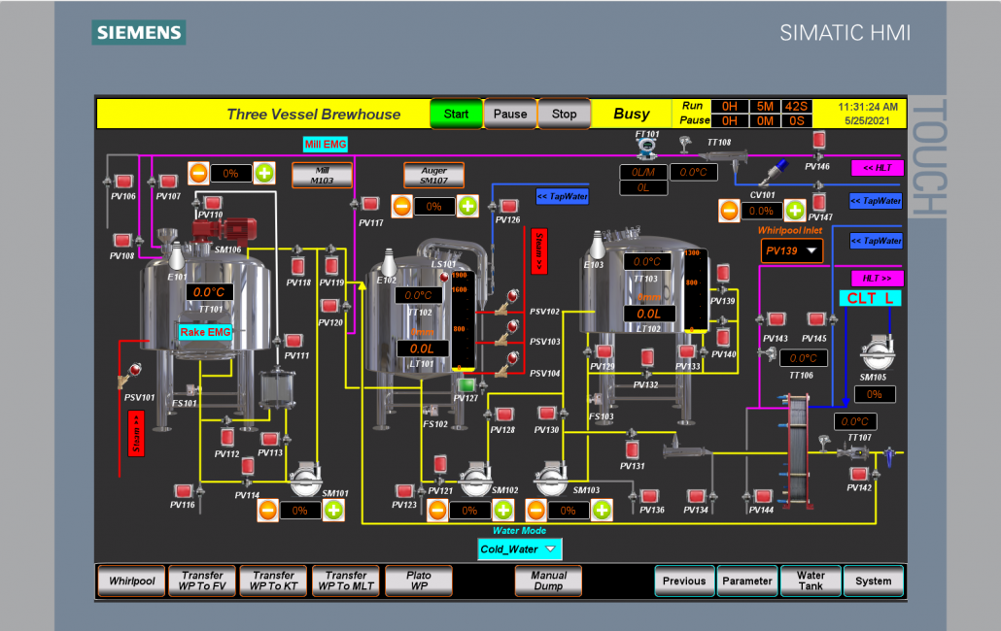Click the Auger SM107 button
This screenshot has width=1001, height=631.
(433, 176)
